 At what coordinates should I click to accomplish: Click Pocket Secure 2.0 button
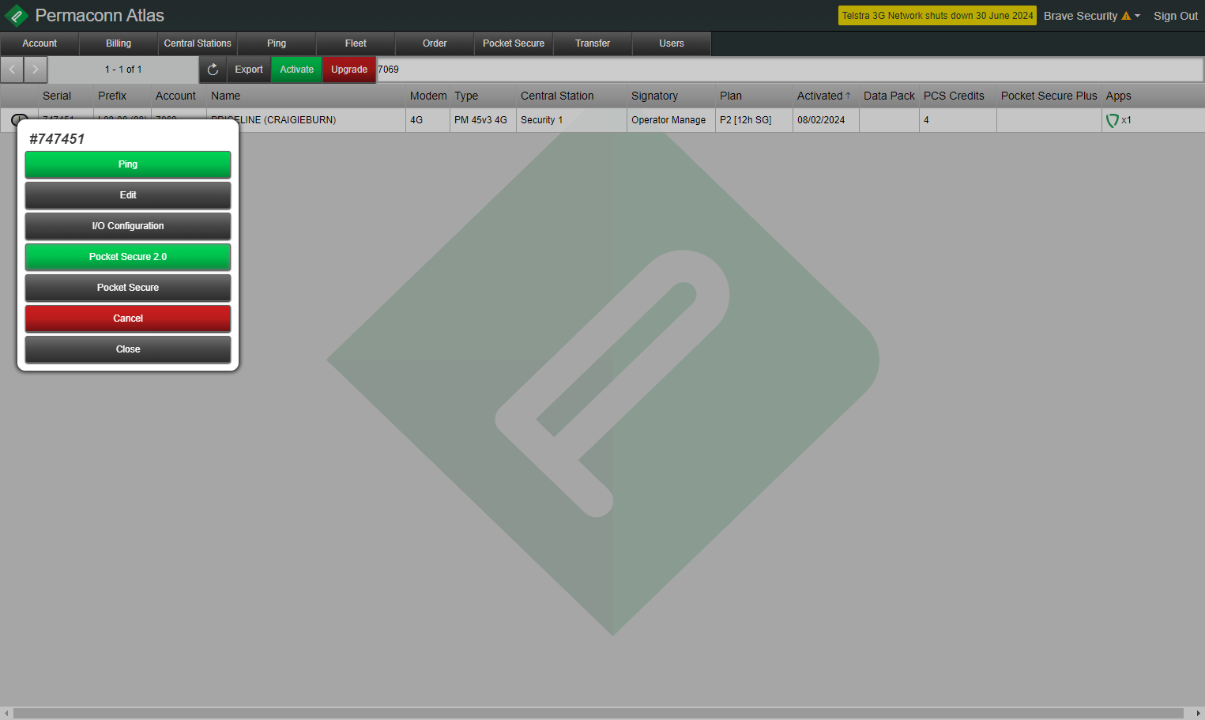click(128, 257)
